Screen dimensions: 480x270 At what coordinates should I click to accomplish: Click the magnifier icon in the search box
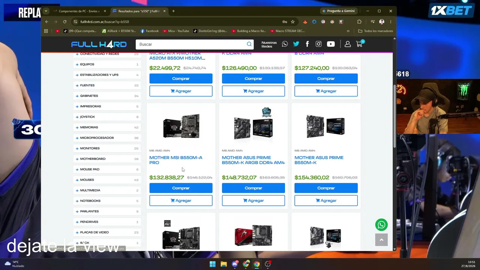pos(249,44)
